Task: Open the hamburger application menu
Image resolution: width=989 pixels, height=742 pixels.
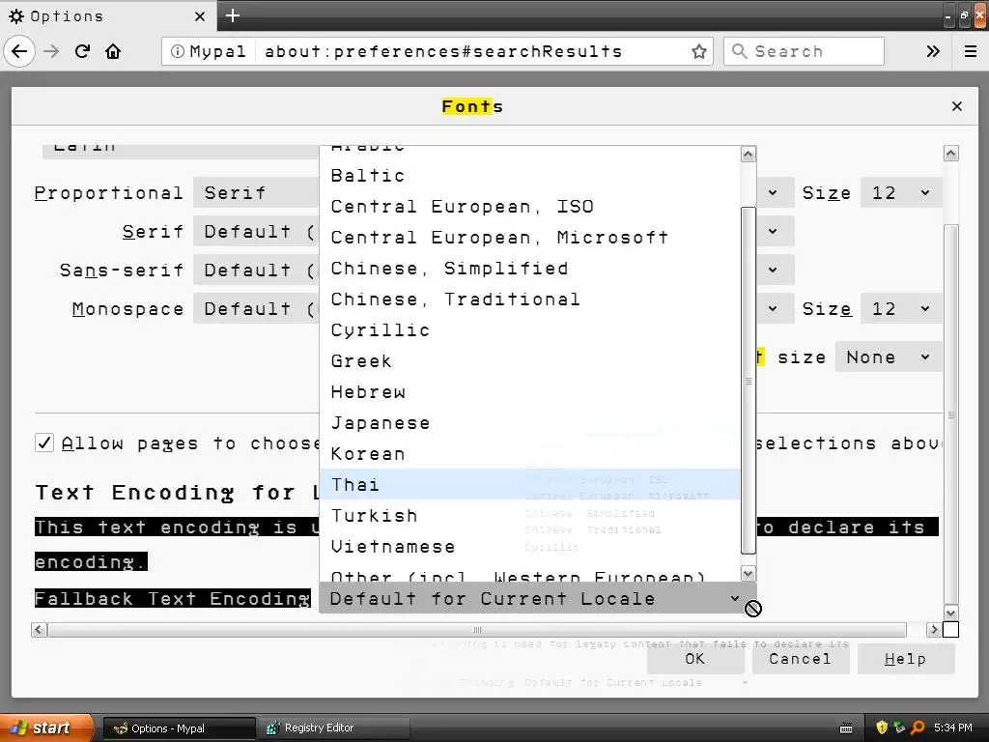Action: pos(971,51)
